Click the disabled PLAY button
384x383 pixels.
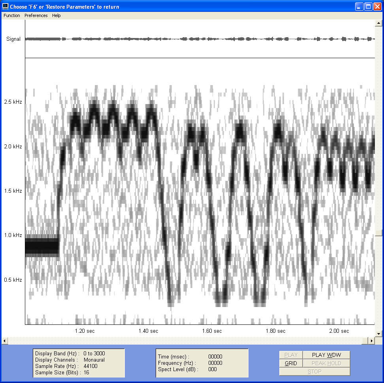click(291, 355)
